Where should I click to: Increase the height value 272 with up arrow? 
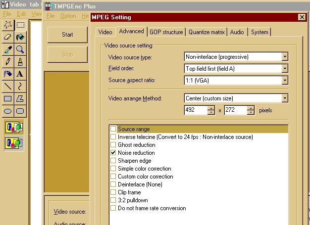[x=251, y=108]
